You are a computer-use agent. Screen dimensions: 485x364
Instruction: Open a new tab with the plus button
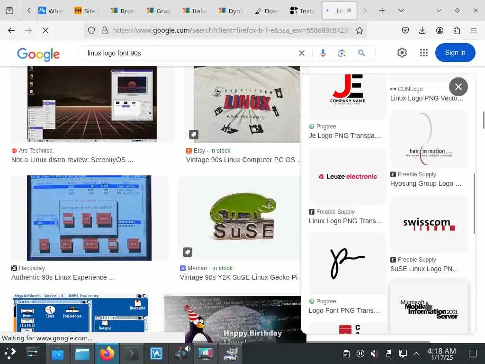point(382,10)
